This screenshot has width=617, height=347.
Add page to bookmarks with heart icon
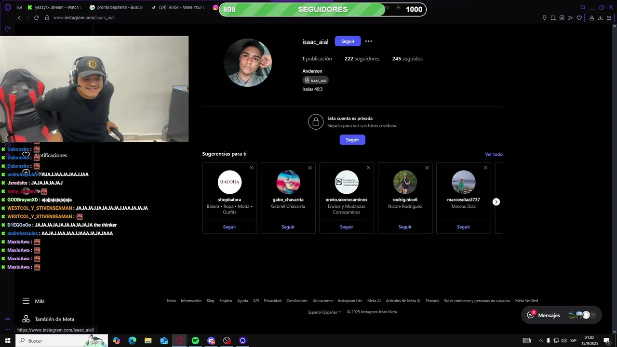tap(579, 18)
